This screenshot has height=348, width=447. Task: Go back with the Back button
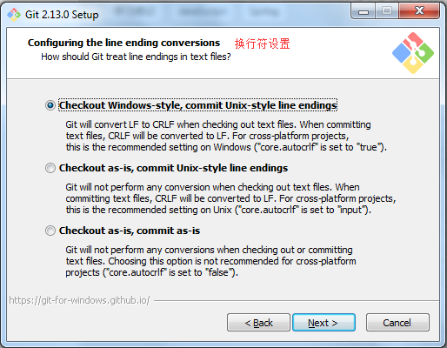(258, 323)
